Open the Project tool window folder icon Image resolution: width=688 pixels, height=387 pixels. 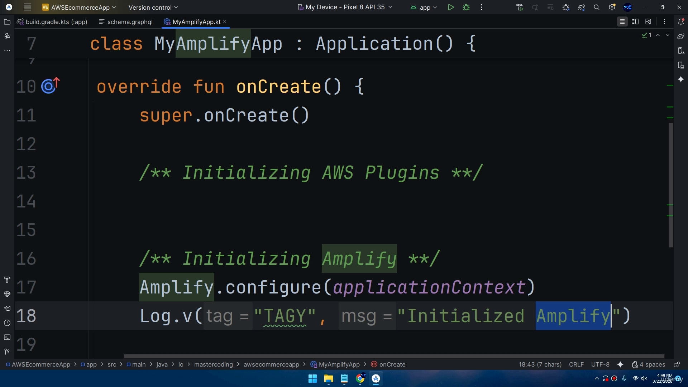7,22
